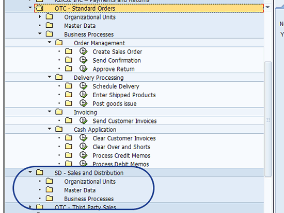Collapse the Order Management node
The height and width of the screenshot is (213, 284).
50,42
